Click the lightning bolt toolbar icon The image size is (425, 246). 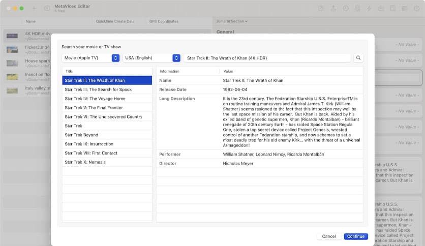point(369,8)
